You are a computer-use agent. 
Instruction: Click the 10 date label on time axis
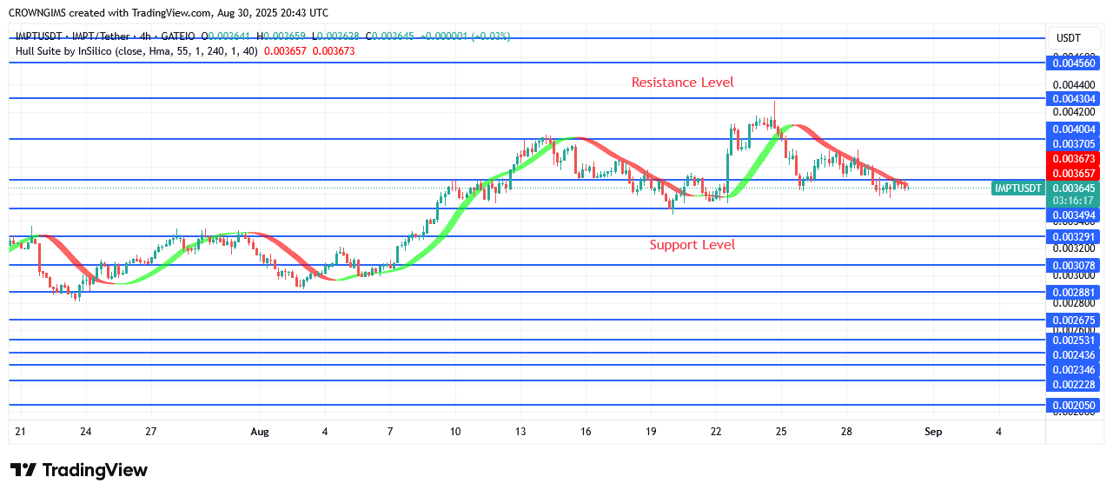click(x=455, y=431)
